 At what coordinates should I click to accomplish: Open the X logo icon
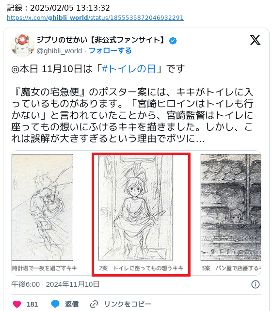coord(255,40)
